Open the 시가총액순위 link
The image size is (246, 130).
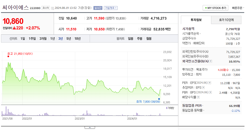click(x=191, y=34)
